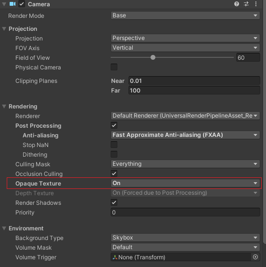Open Projection type dropdown showing Perspective
The width and height of the screenshot is (266, 267).
coord(185,38)
